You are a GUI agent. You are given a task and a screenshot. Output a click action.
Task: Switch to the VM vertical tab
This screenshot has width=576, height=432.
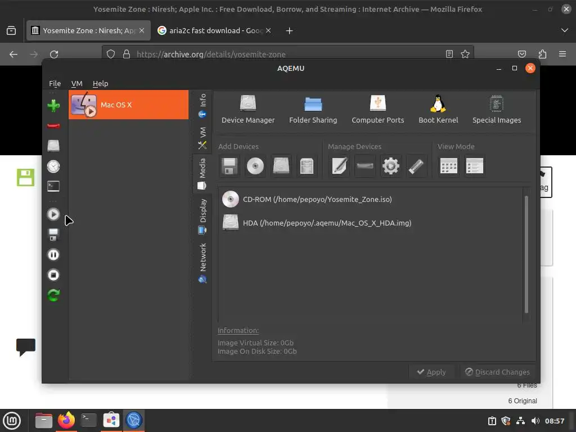click(x=202, y=138)
